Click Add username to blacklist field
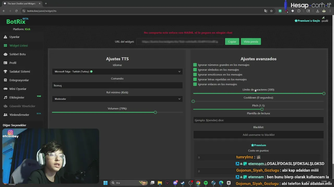334x187 pixels. (258, 135)
